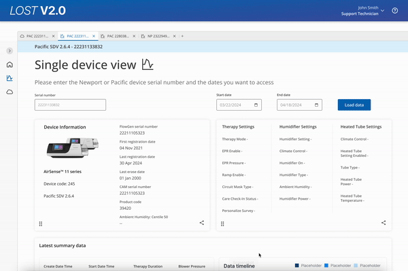Click the Serial number input field
This screenshot has height=271, width=408.
[x=70, y=105]
